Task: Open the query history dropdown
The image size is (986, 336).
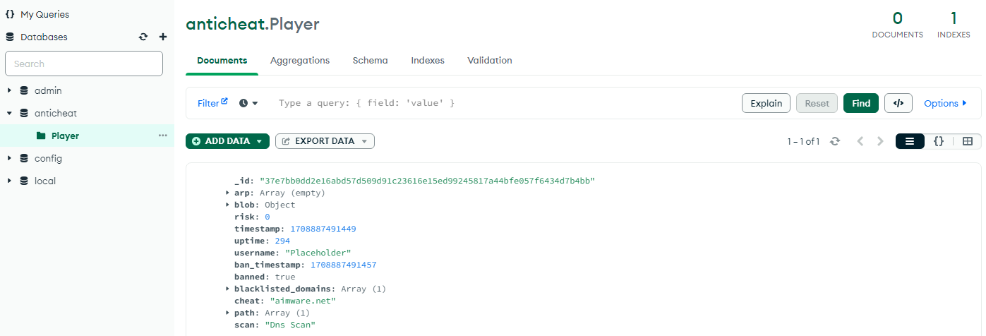Action: click(x=248, y=103)
